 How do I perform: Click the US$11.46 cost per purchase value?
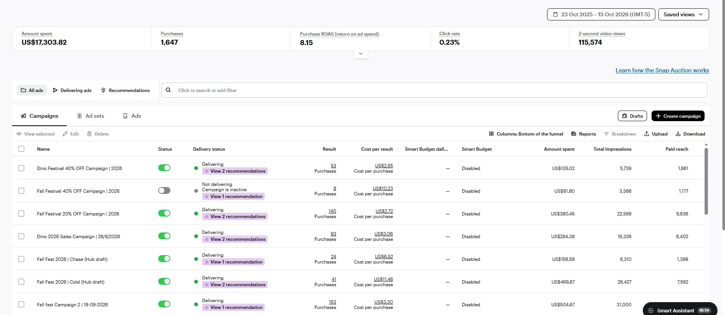(383, 279)
